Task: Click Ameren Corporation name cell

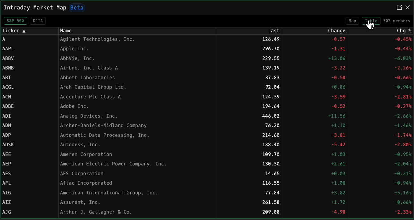Action: [86, 154]
